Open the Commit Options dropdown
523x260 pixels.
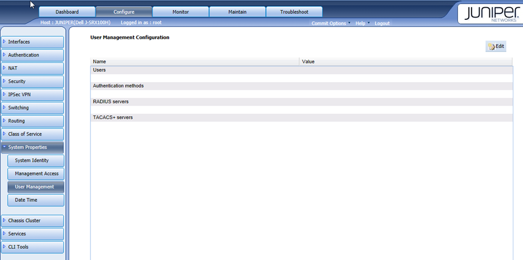(x=330, y=23)
